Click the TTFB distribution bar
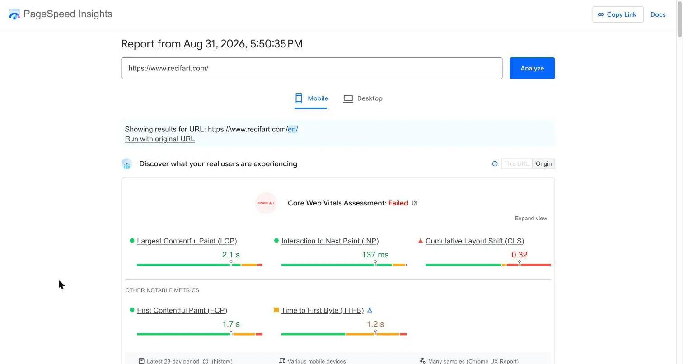 point(344,334)
